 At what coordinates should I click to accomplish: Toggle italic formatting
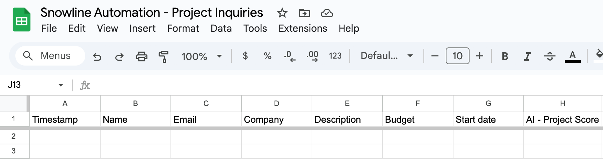[x=527, y=56]
